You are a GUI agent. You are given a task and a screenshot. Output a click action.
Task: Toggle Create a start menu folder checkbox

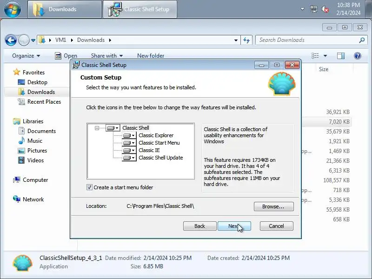pyautogui.click(x=89, y=187)
